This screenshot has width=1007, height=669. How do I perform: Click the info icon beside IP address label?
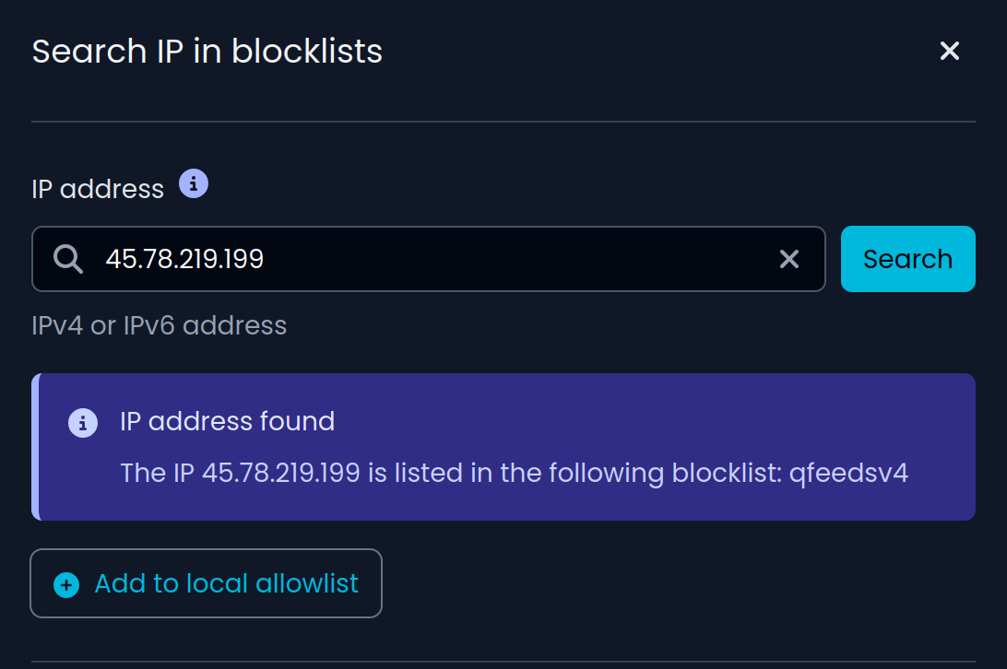tap(194, 183)
